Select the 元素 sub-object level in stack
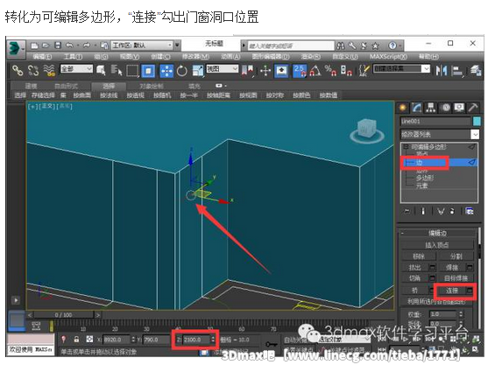495x372 pixels. [421, 186]
